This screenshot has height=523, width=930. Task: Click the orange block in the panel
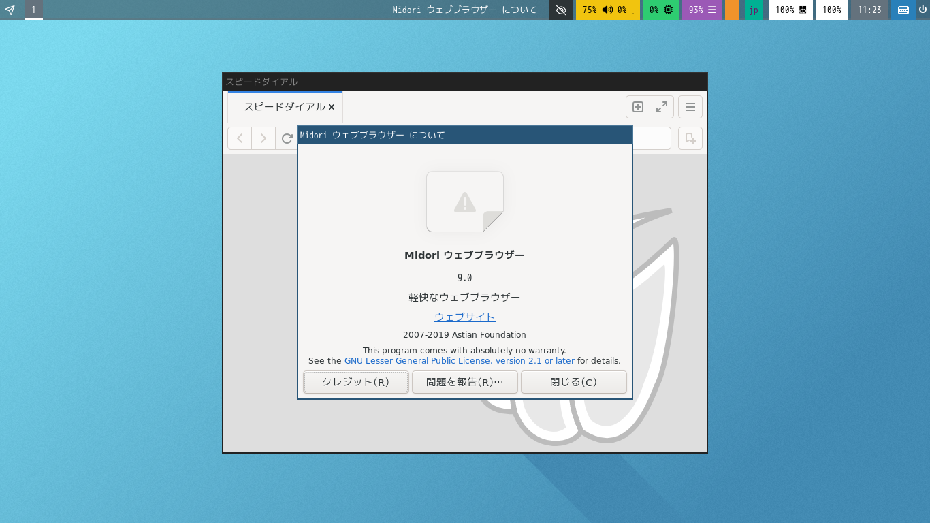point(732,10)
